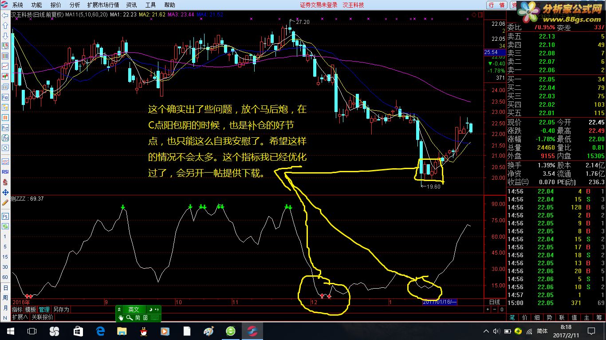606x340 pixels.
Task: Launch Microsoft Edge from taskbar
Action: 100,331
